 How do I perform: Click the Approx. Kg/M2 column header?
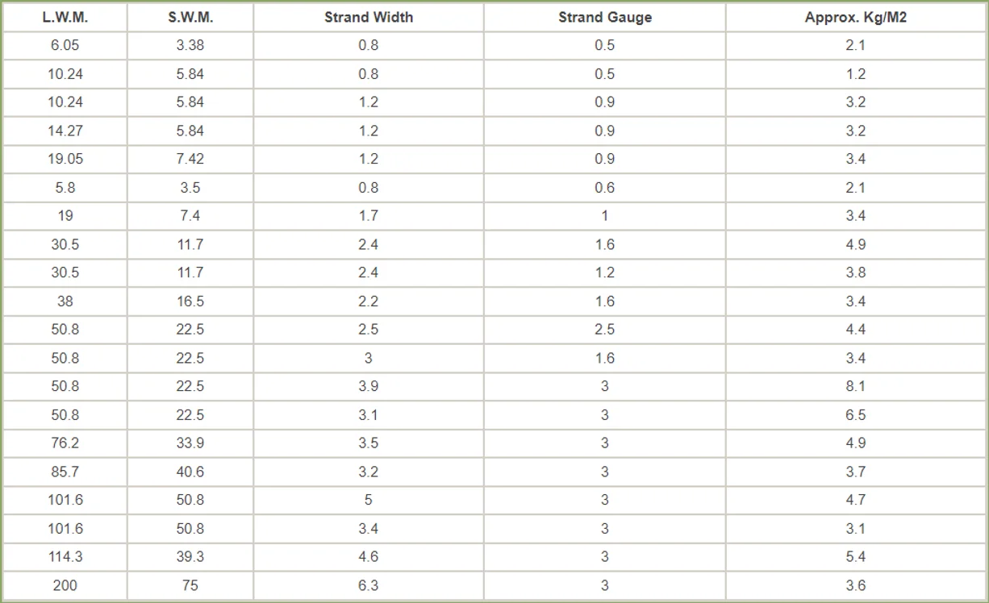(x=856, y=17)
